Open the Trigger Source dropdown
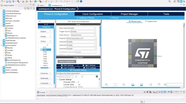 pos(83,31)
